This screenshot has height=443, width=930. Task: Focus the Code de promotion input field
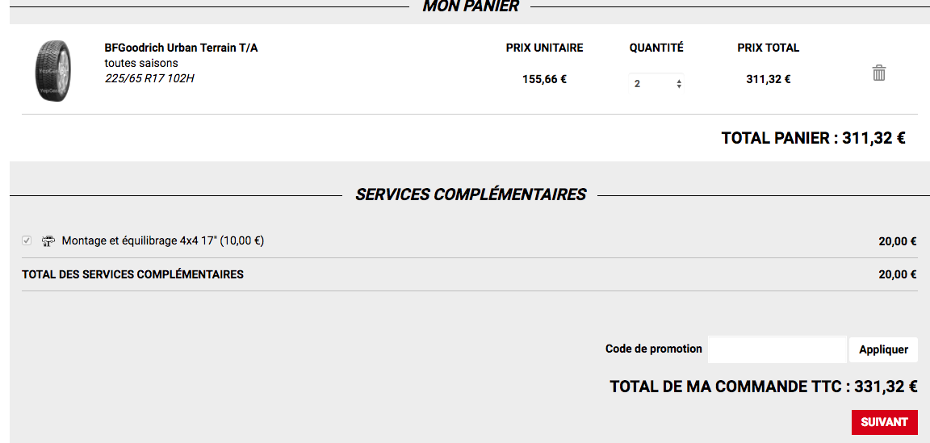[777, 349]
